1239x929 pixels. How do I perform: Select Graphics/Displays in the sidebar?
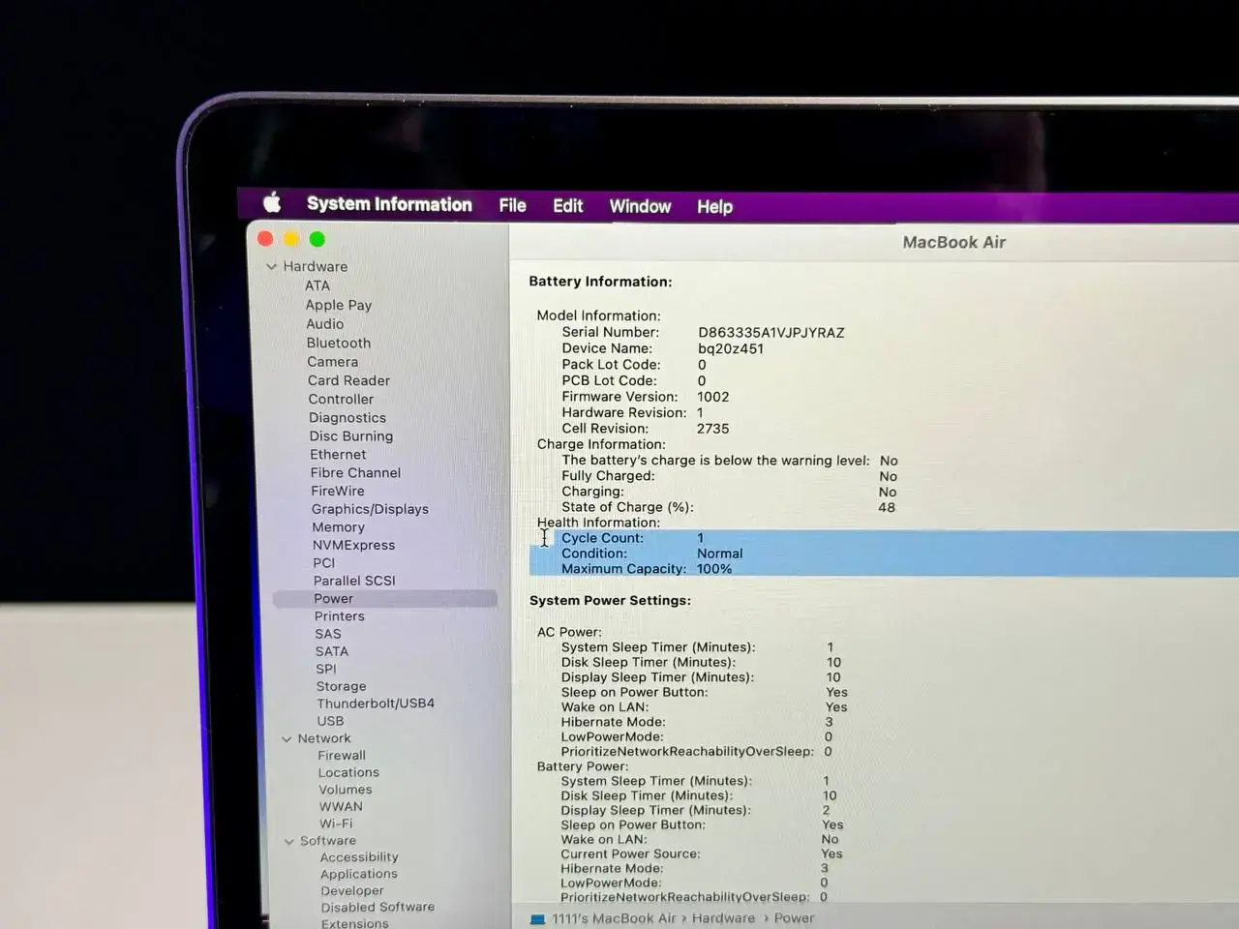coord(370,509)
